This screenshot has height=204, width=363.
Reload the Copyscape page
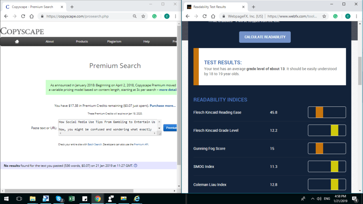pos(23,16)
